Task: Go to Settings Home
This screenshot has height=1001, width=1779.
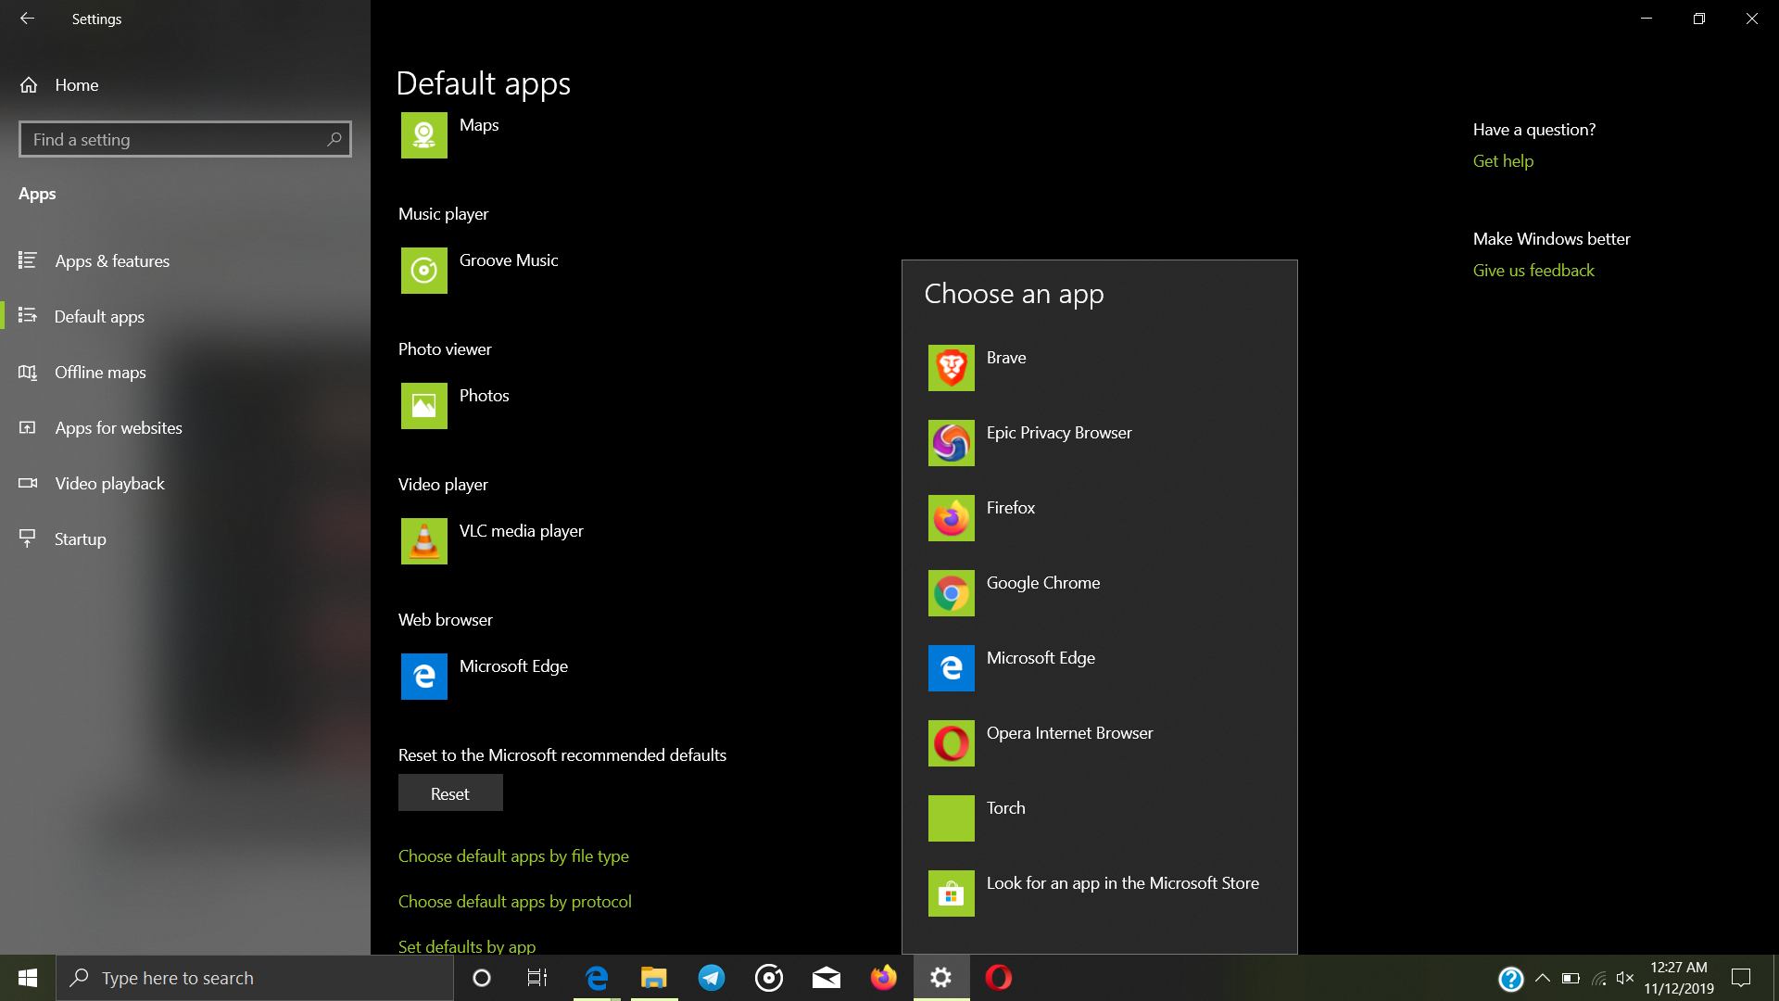Action: pyautogui.click(x=185, y=85)
